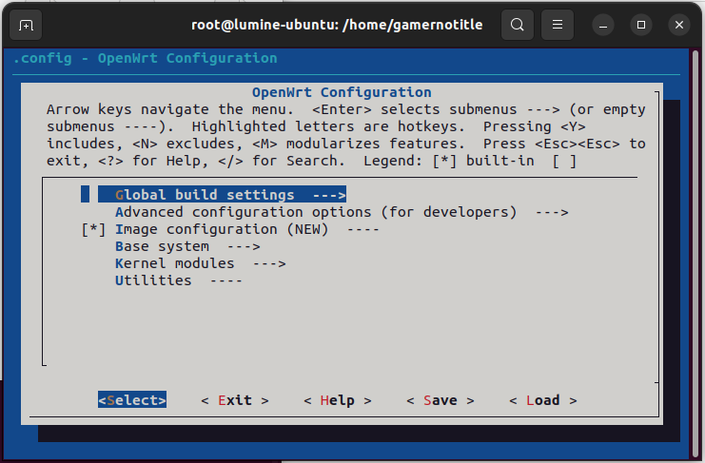Expand arrow beside Global build settings
This screenshot has width=705, height=463.
[328, 195]
